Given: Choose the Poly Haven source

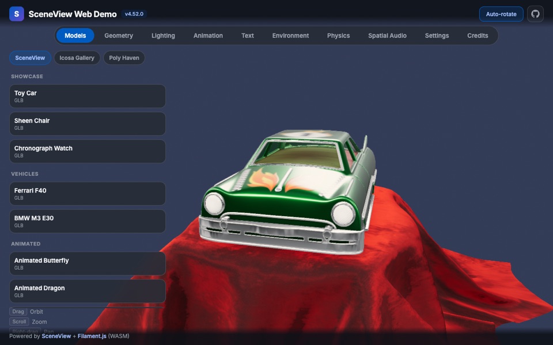Looking at the screenshot, I should [124, 57].
